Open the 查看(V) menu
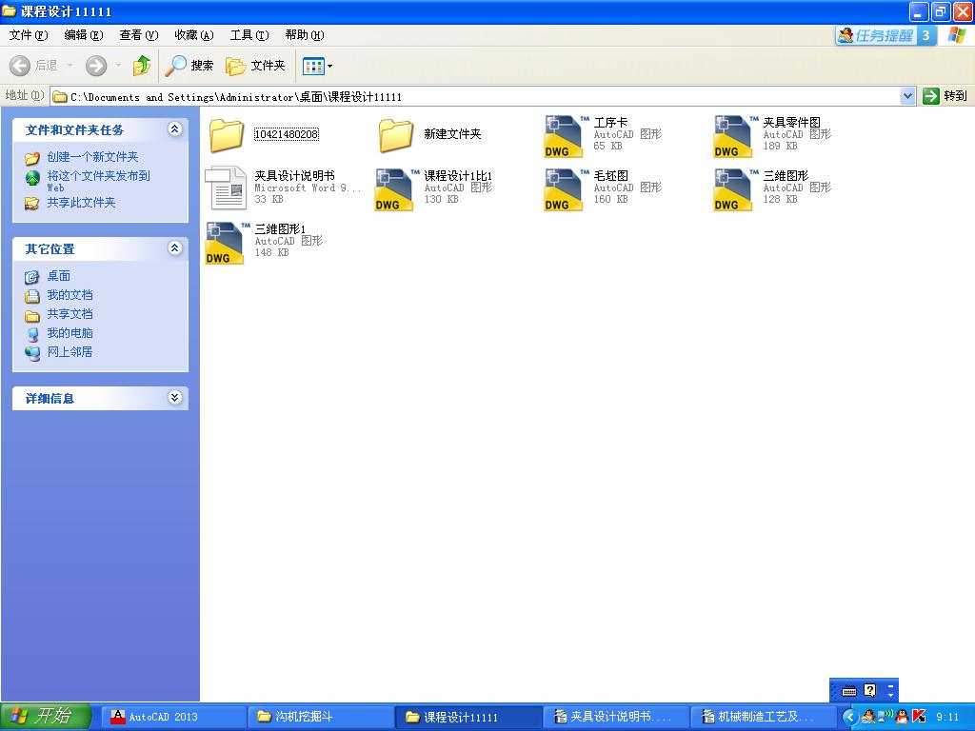The height and width of the screenshot is (731, 975). coord(139,35)
